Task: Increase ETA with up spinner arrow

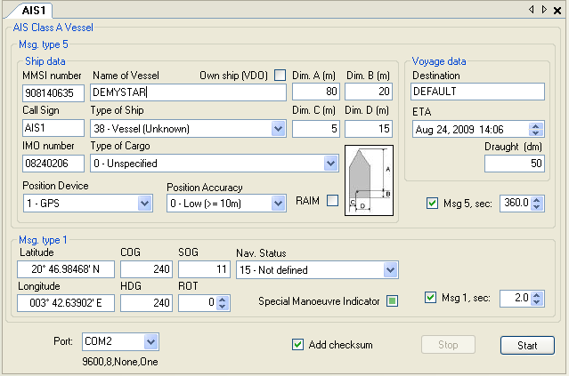Action: coord(536,125)
